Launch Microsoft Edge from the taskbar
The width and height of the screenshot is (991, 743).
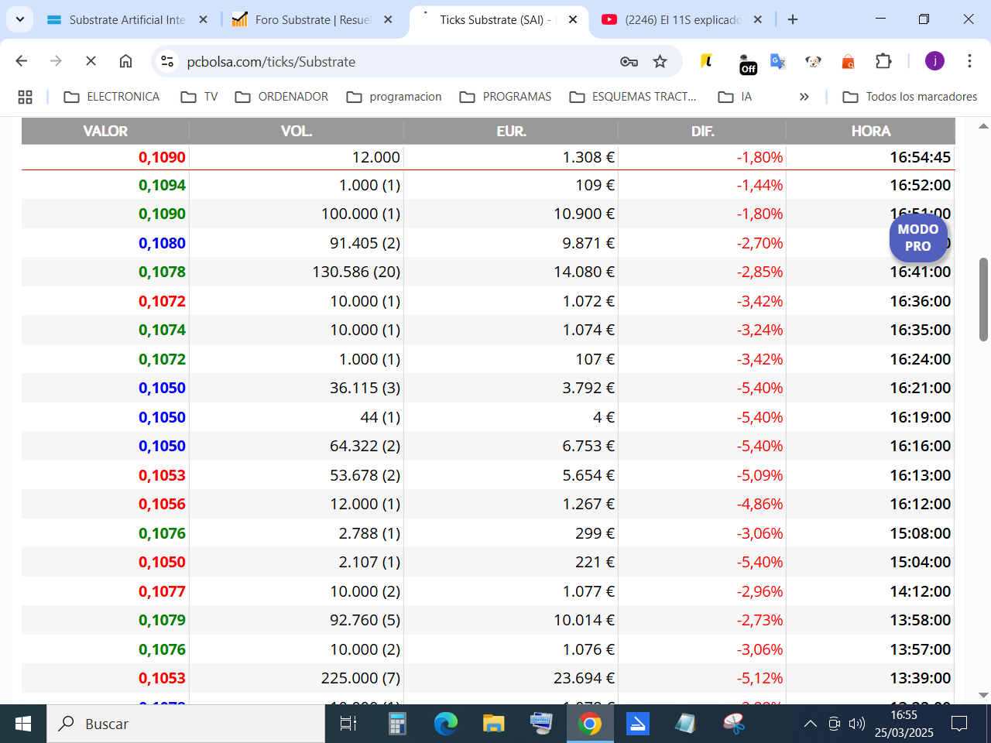coord(445,724)
